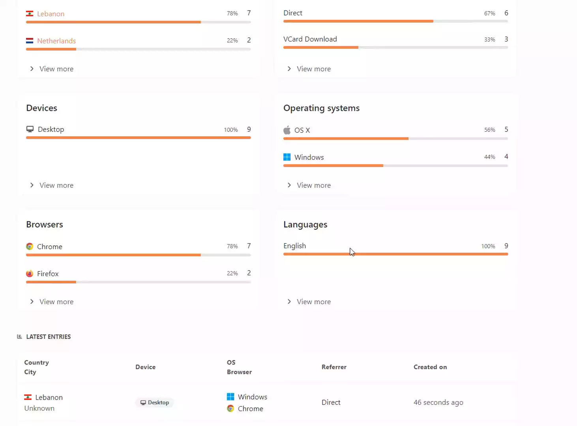This screenshot has height=426, width=577.
Task: Click the Apple OS X icon
Action: 287,130
